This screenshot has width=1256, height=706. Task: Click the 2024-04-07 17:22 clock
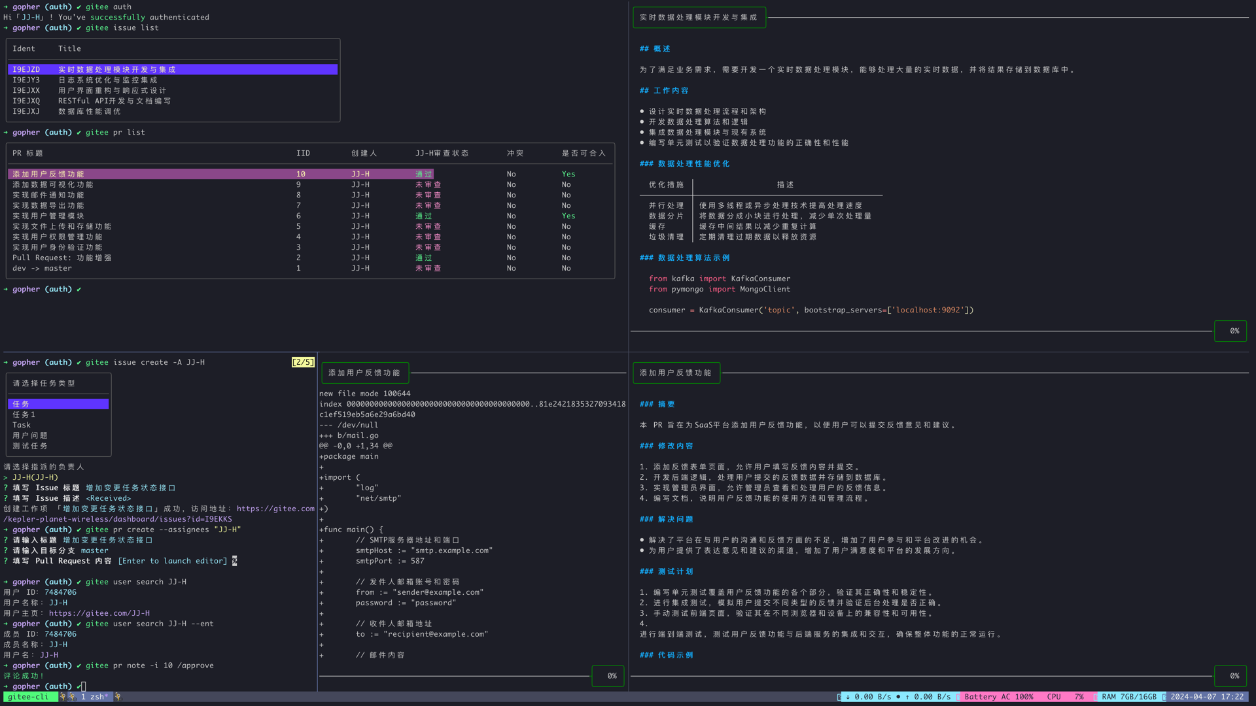point(1207,697)
